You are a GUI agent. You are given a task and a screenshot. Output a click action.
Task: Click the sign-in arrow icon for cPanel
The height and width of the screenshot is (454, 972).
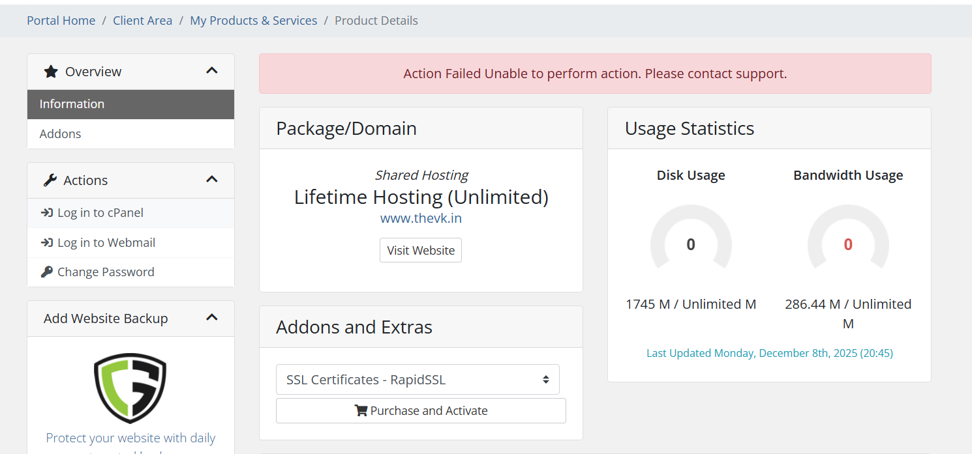pos(47,213)
